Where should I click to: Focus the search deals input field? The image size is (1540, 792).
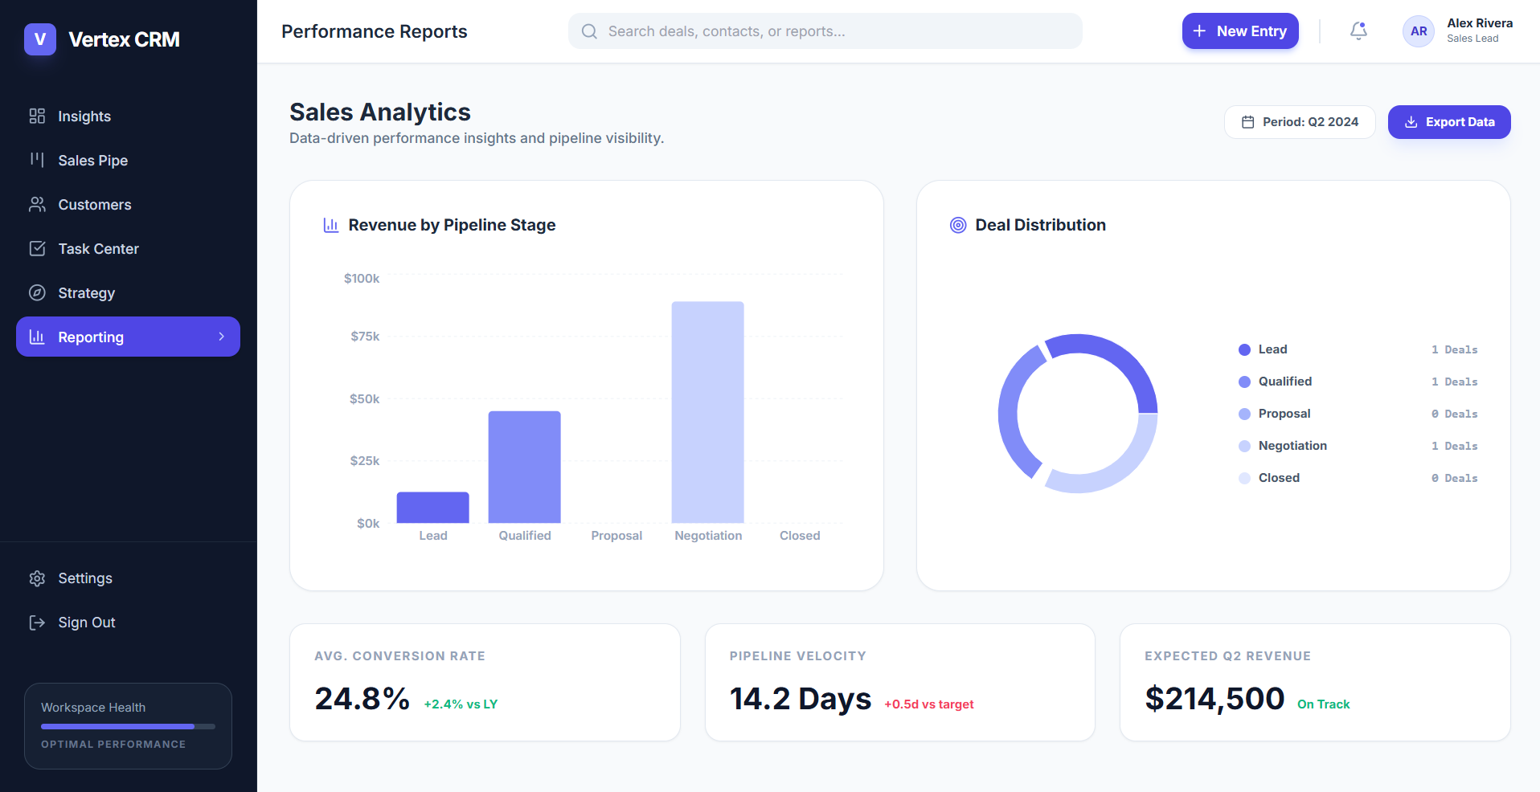pos(836,31)
